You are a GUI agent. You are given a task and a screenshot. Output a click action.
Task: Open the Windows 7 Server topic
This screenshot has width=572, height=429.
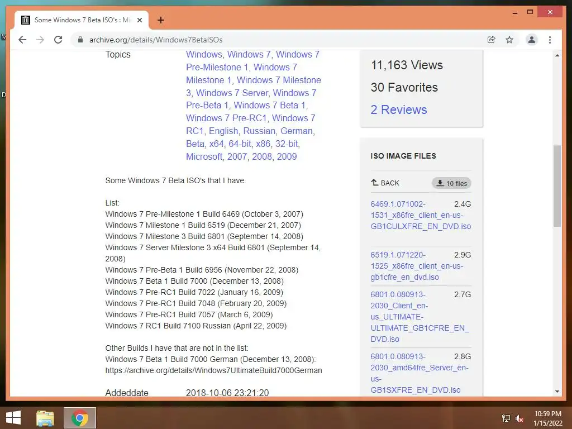tap(232, 93)
